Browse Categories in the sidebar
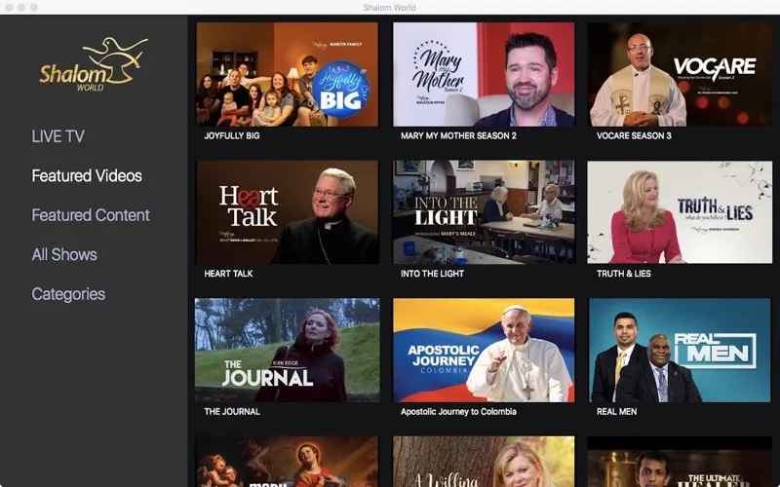 [x=68, y=294]
